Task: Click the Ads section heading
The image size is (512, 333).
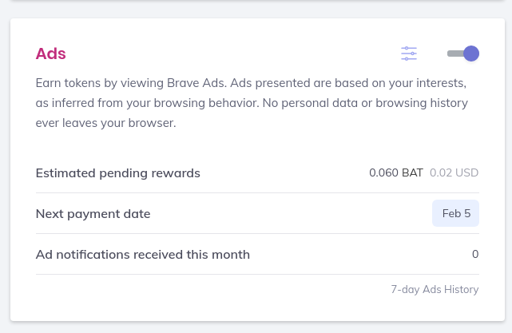Action: click(50, 54)
